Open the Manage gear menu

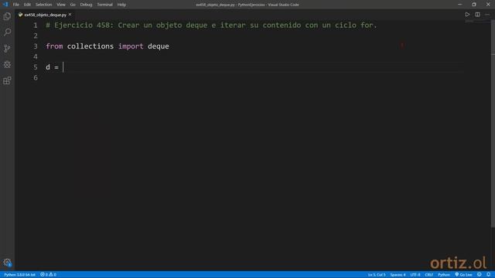pos(7,263)
